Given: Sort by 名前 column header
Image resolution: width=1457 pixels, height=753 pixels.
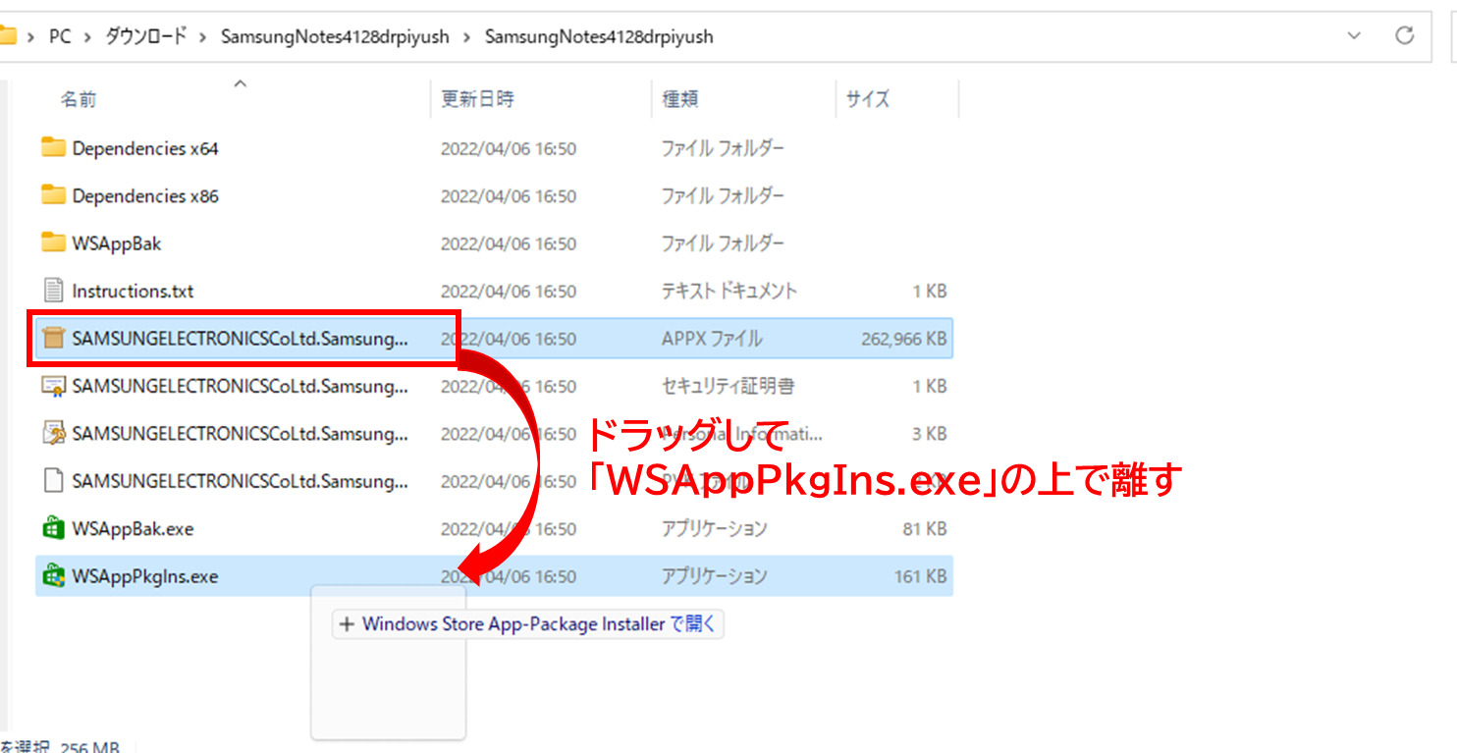Looking at the screenshot, I should [x=79, y=99].
